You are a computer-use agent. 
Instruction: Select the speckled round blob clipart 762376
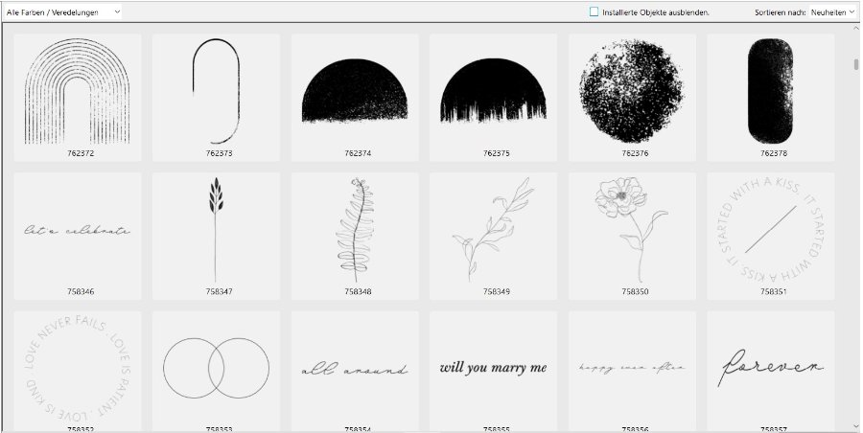point(633,98)
